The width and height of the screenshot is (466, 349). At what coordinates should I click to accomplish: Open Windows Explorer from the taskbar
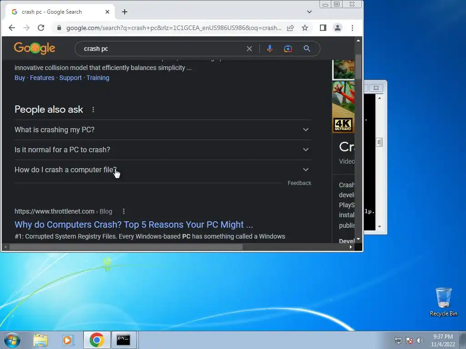click(41, 340)
